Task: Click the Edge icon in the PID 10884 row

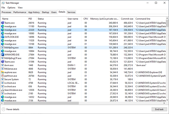Action: 2,51
